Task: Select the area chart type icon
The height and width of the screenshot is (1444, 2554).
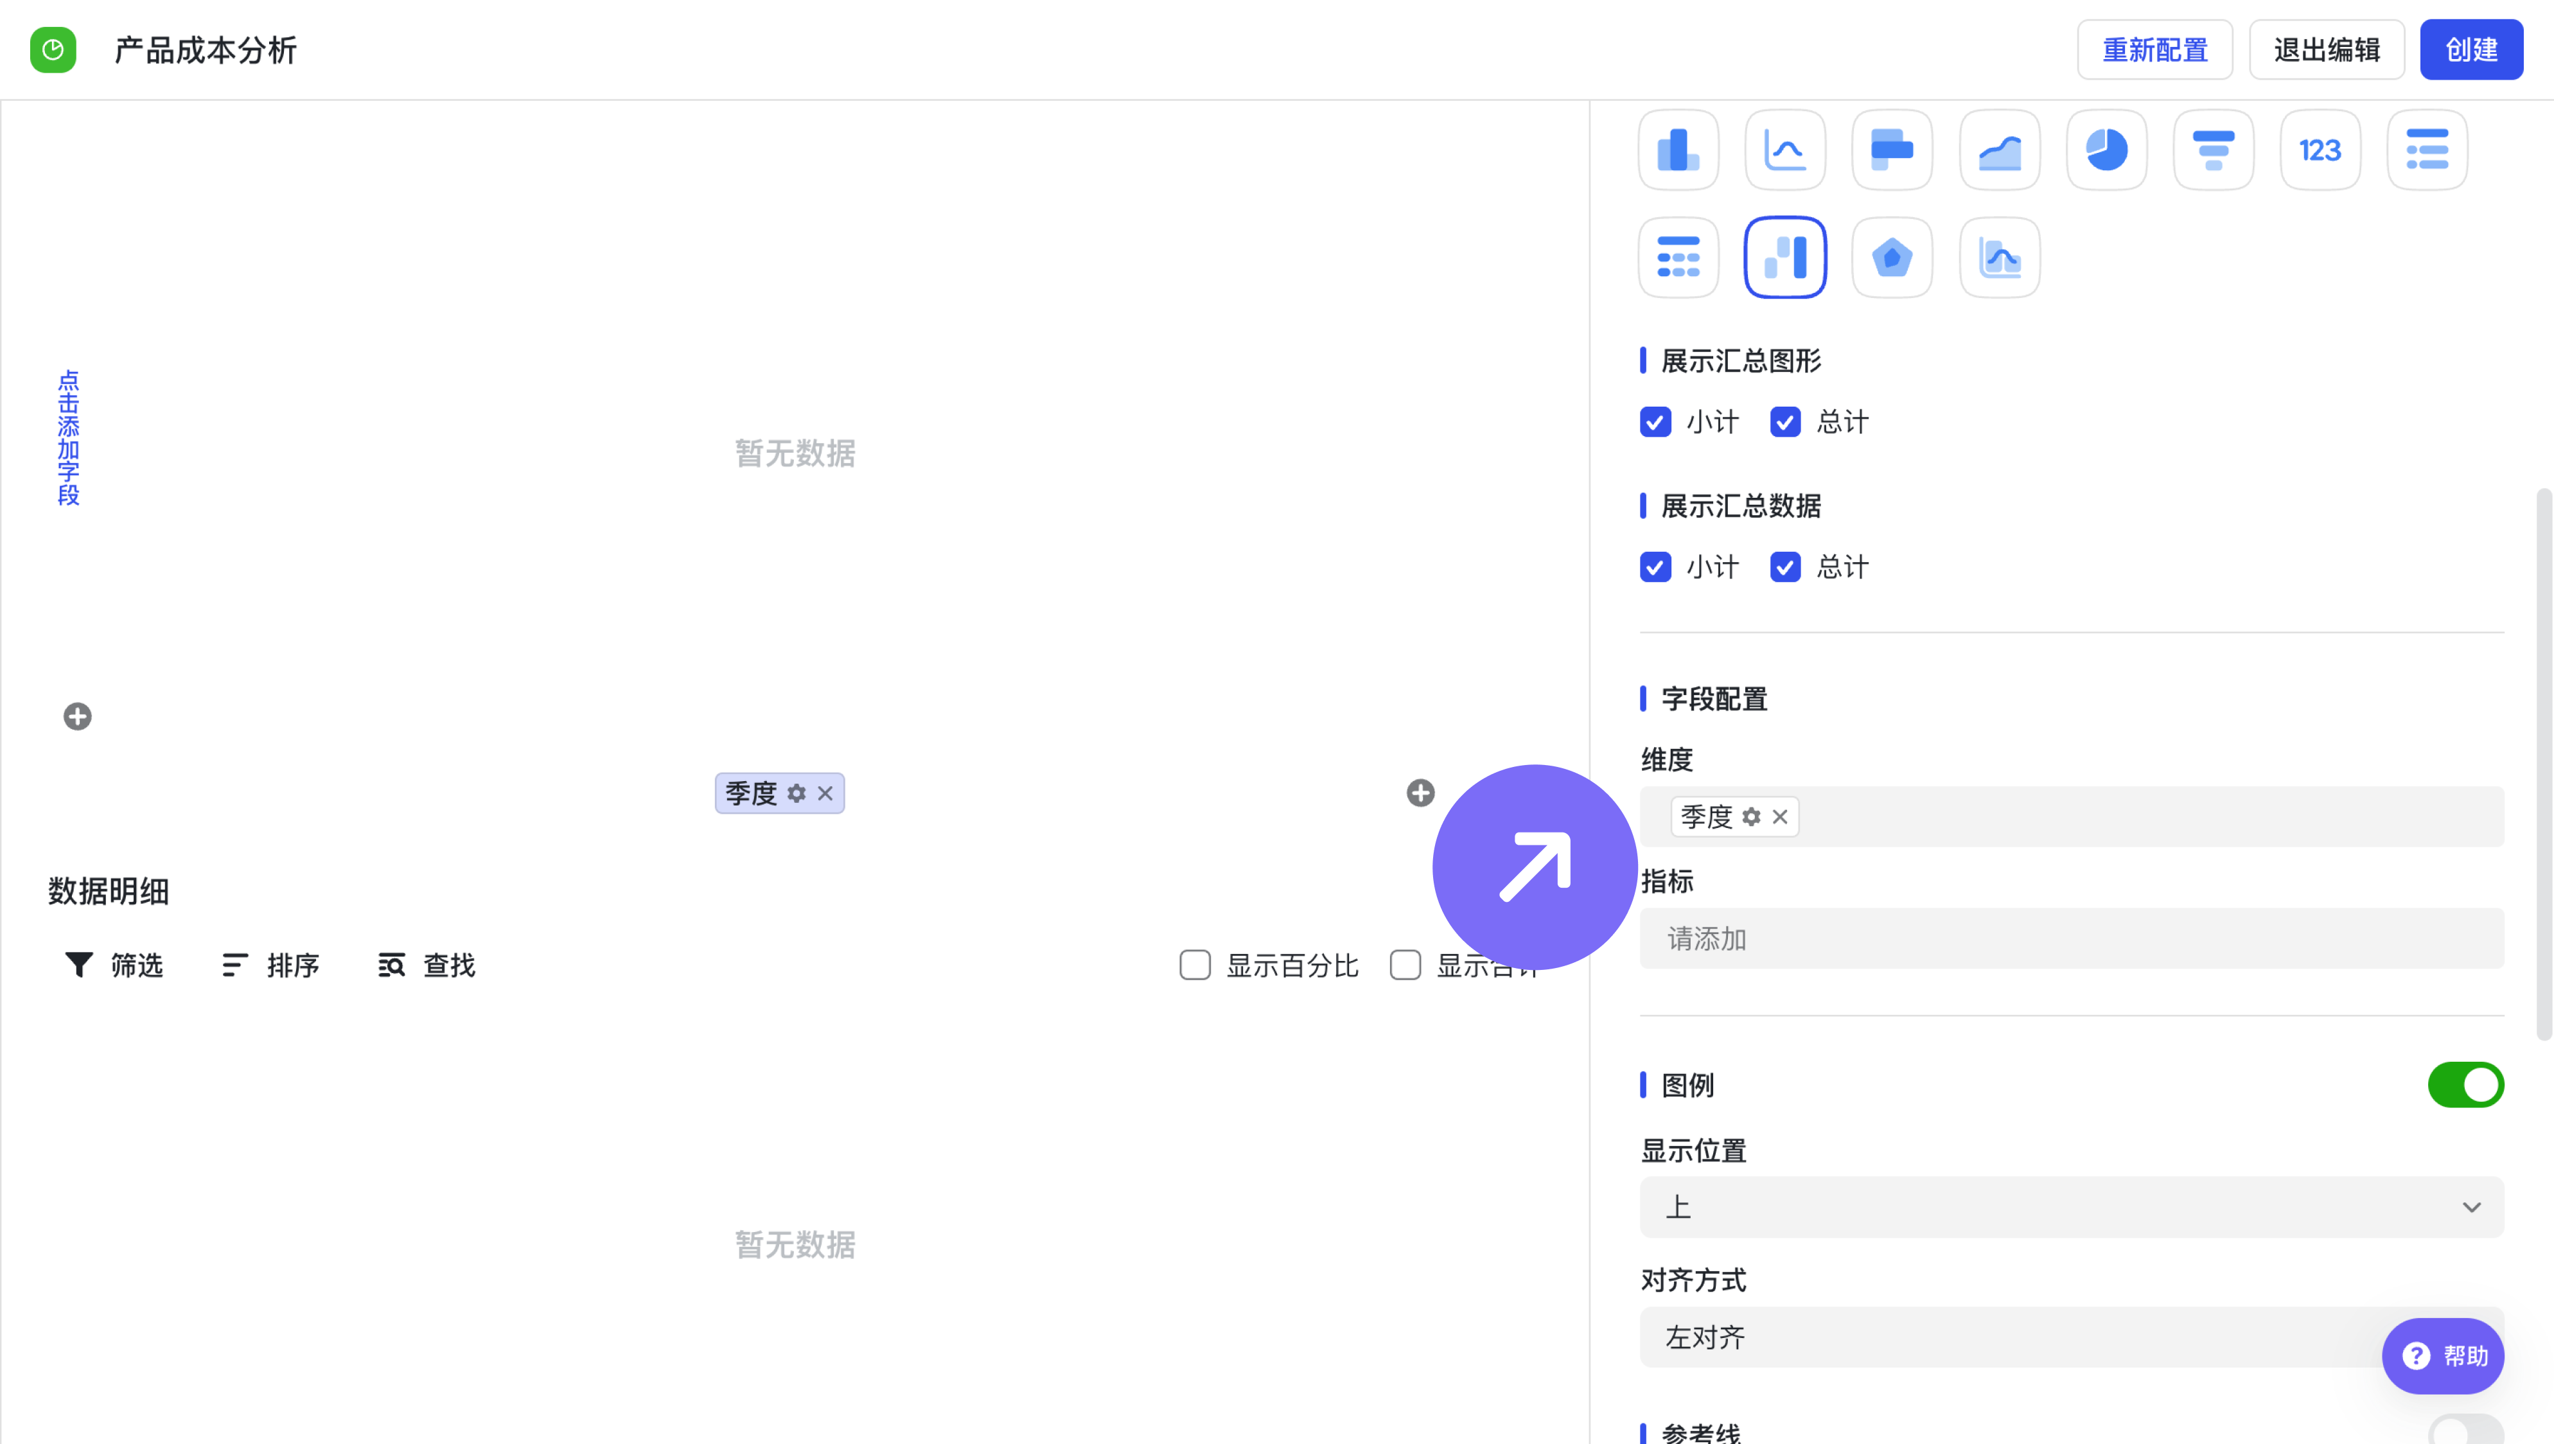Action: click(x=2000, y=150)
